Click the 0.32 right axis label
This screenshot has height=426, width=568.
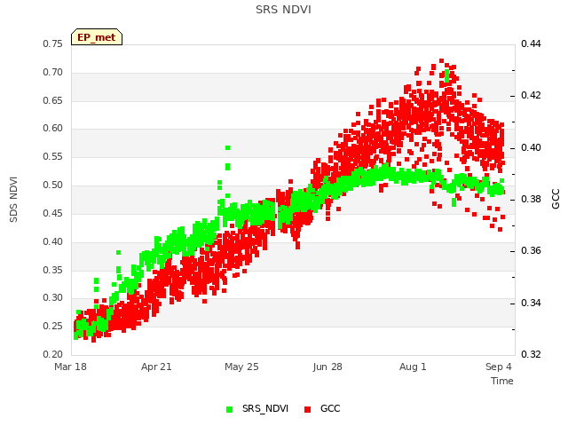531,354
